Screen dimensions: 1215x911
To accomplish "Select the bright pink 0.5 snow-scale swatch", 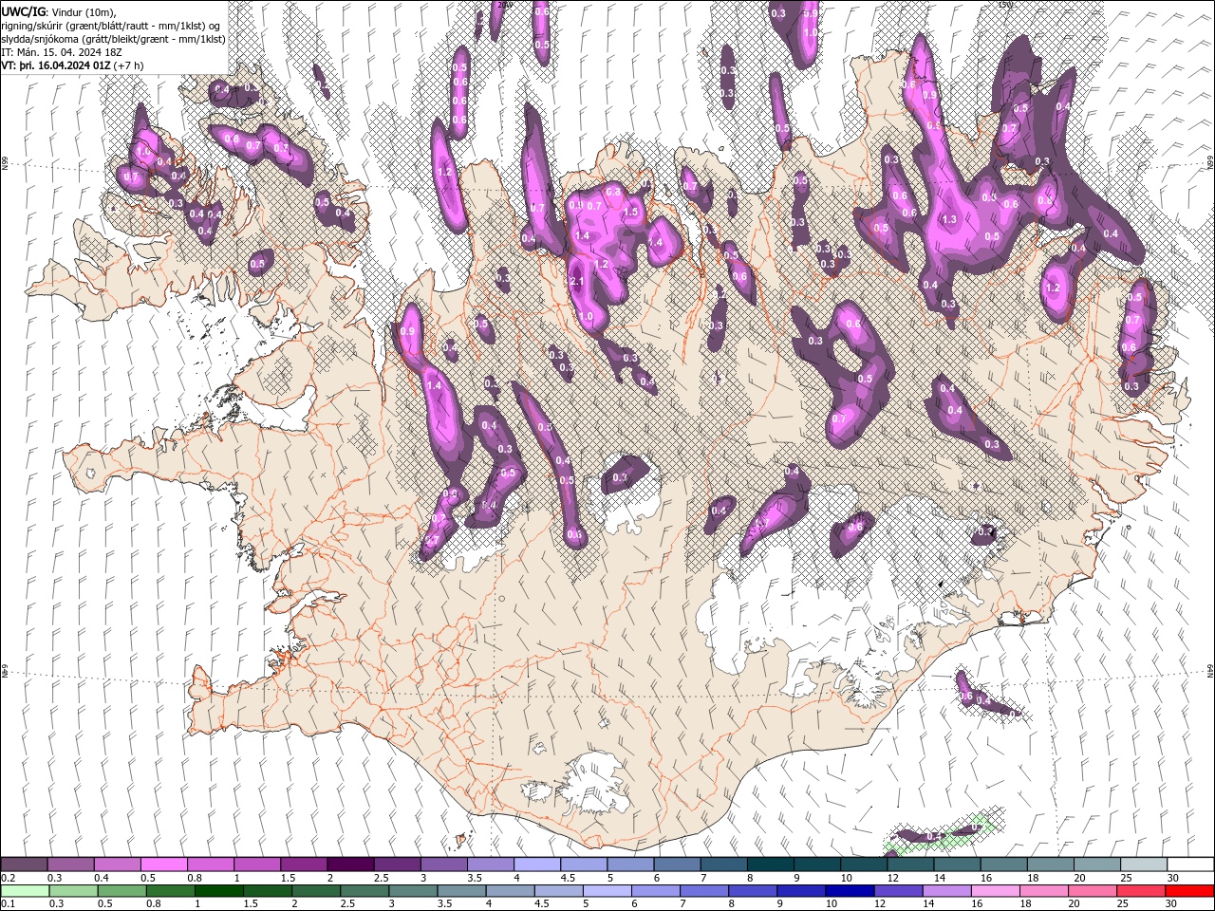I will click(163, 865).
